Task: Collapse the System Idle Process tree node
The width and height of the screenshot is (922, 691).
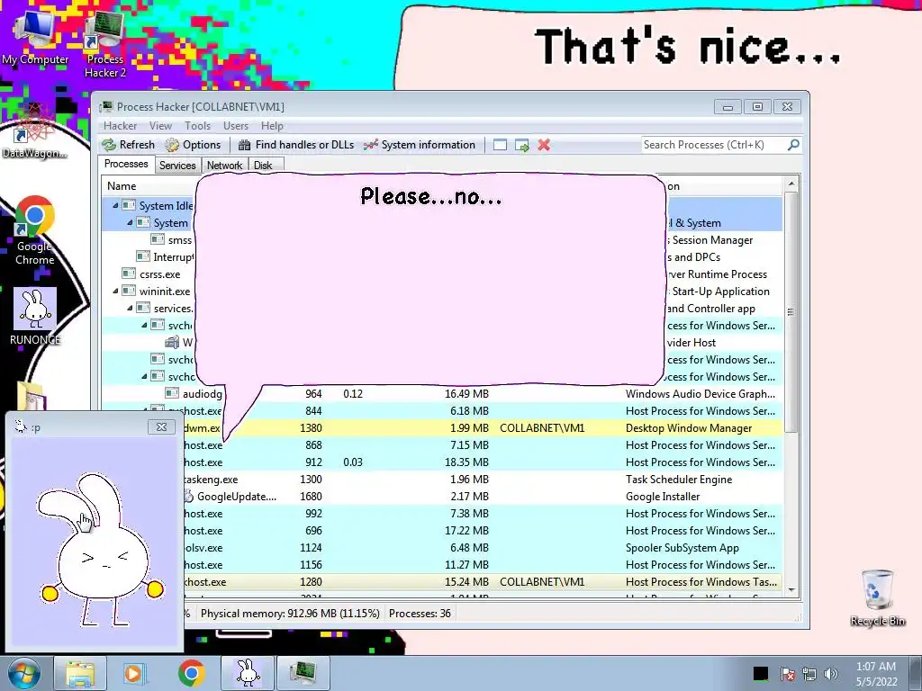Action: point(115,206)
